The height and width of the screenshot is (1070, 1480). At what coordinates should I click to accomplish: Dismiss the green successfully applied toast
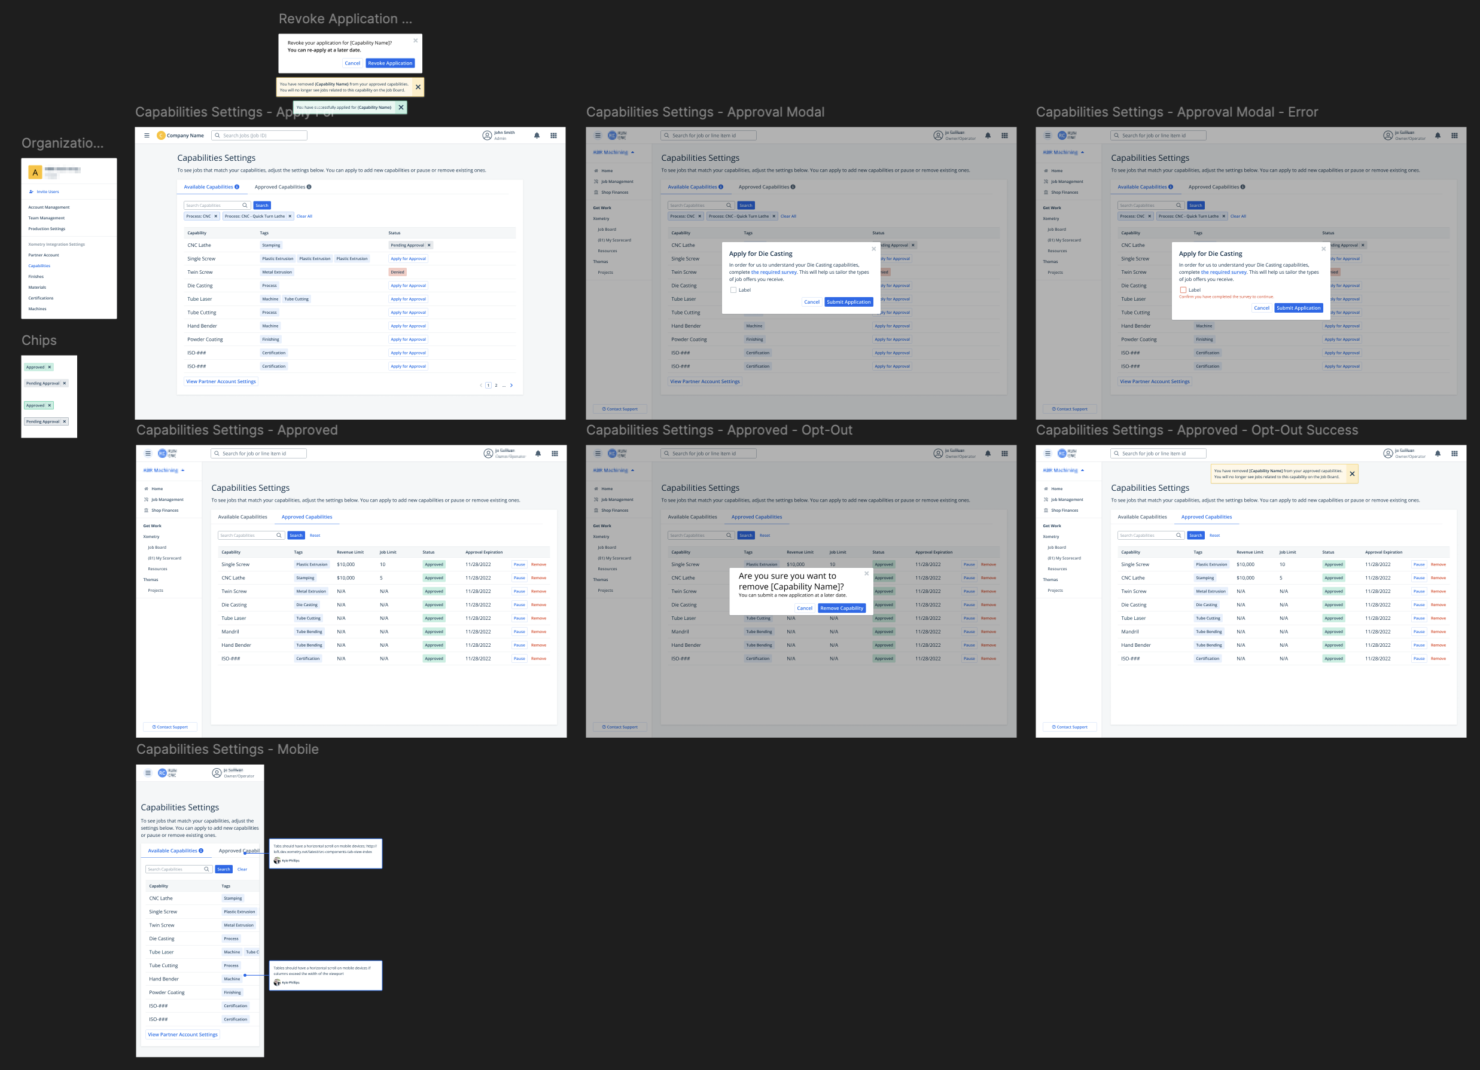[401, 108]
